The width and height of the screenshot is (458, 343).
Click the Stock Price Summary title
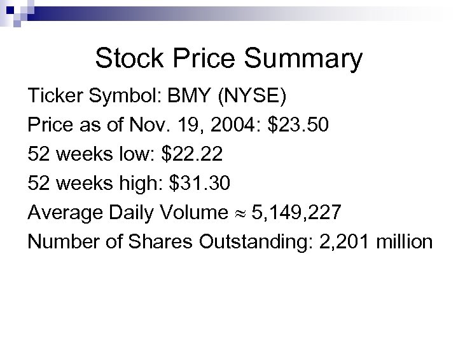228,59
